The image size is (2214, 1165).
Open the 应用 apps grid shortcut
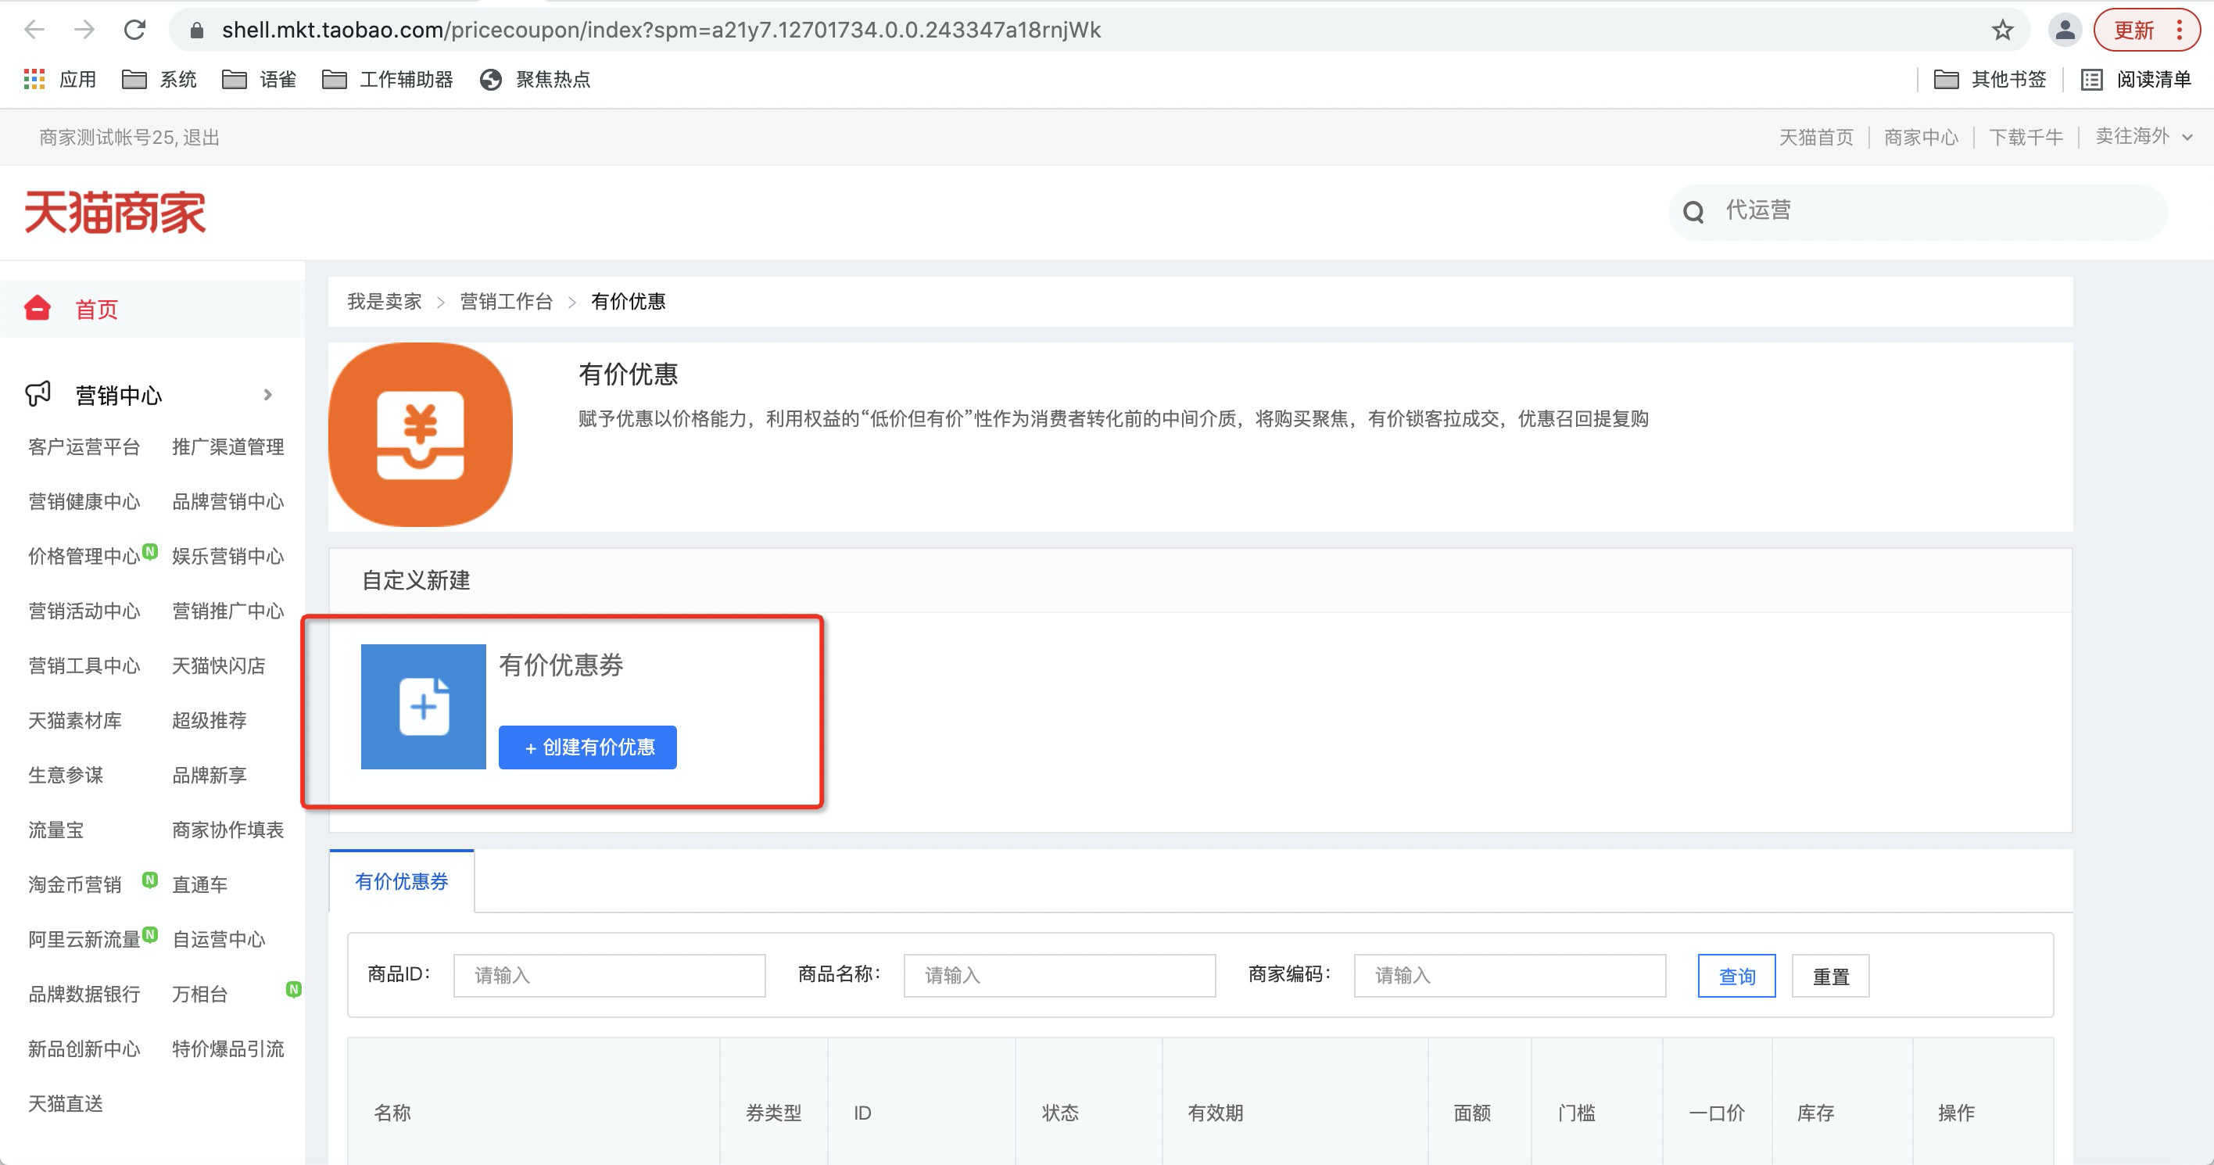coord(60,80)
